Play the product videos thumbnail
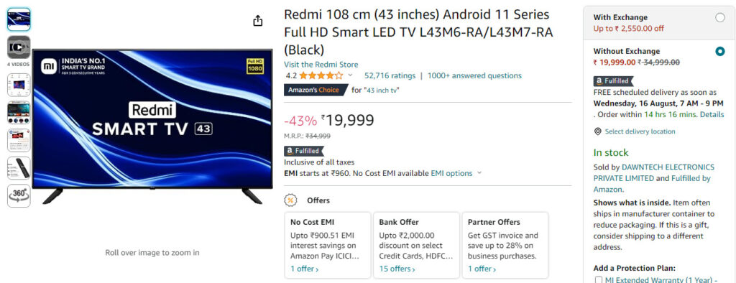Viewport: 736px width, 283px height. point(19,47)
